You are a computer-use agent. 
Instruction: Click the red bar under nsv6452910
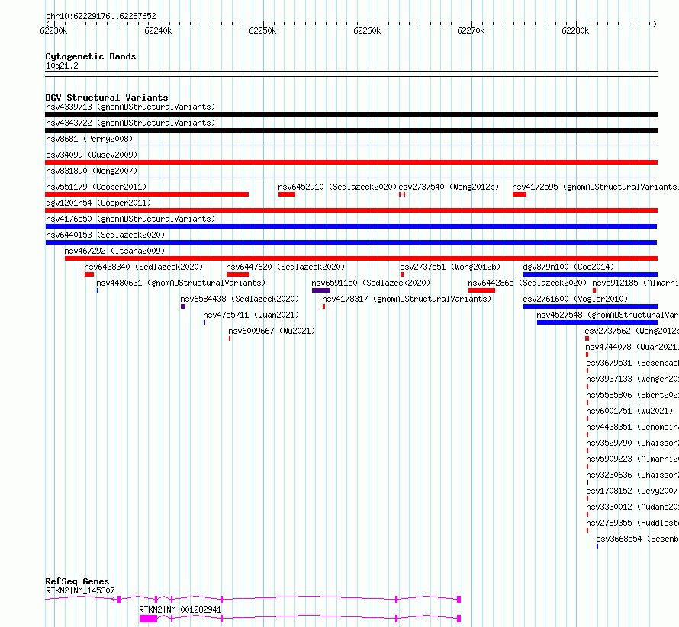point(287,194)
